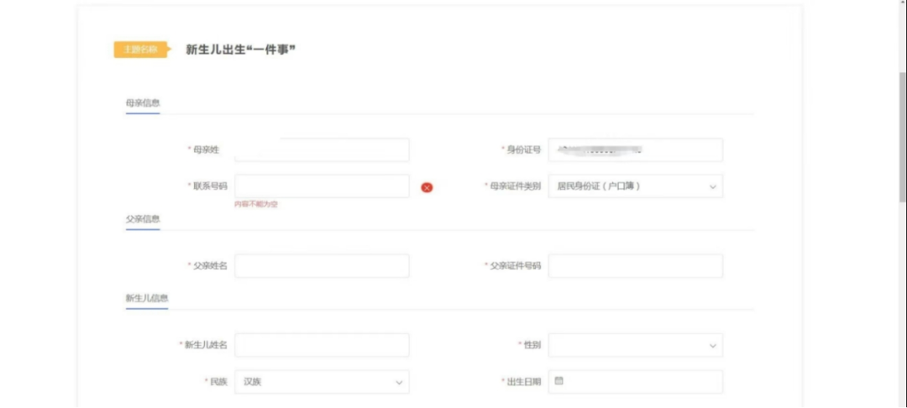This screenshot has width=907, height=408.
Task: Click the empty 联系号码 input box
Action: (322, 186)
